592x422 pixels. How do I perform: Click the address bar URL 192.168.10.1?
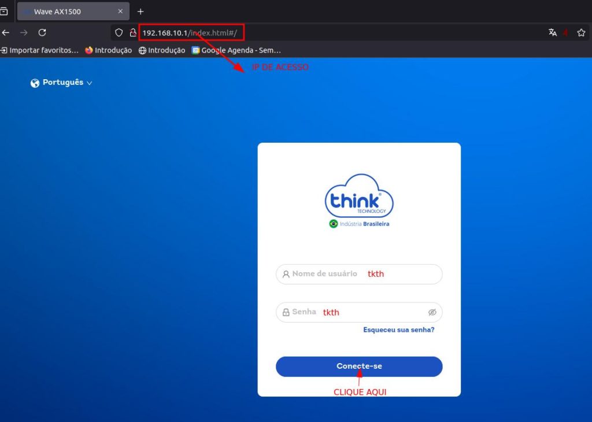pos(190,33)
